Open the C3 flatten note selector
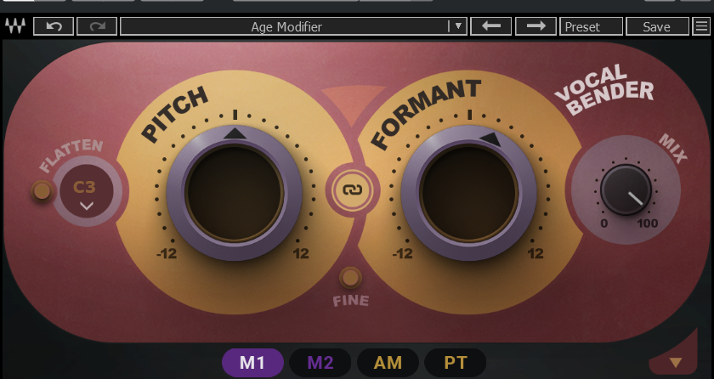 pos(87,191)
